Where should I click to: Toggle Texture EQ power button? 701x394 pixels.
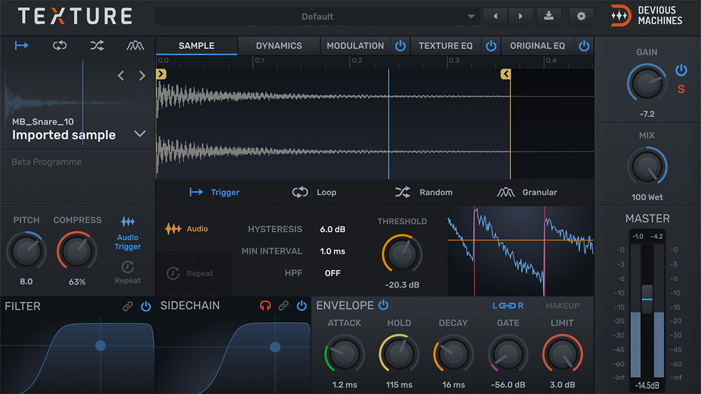491,46
